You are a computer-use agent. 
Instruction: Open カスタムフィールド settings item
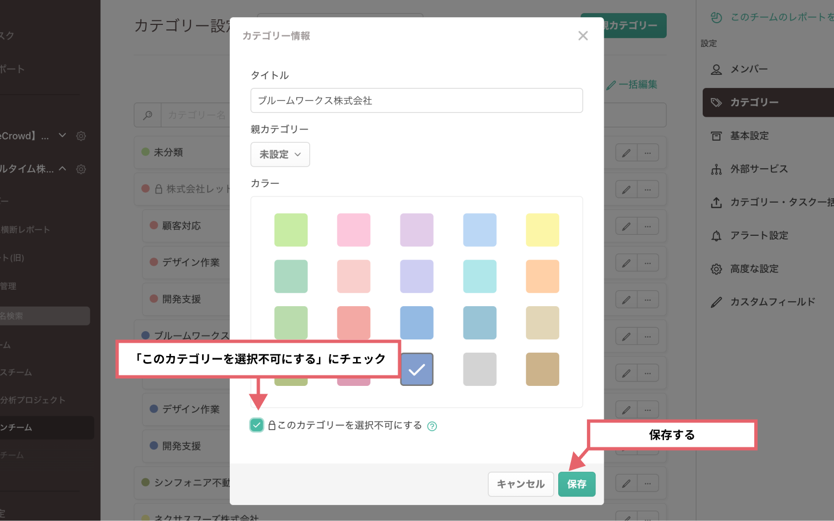tap(772, 302)
